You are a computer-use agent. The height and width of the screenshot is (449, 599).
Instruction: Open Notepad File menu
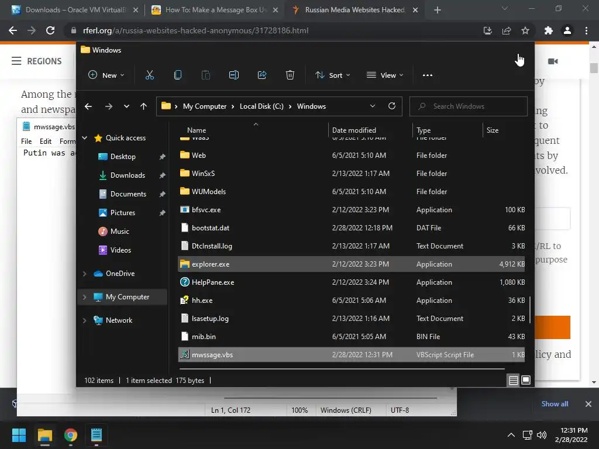coord(26,141)
